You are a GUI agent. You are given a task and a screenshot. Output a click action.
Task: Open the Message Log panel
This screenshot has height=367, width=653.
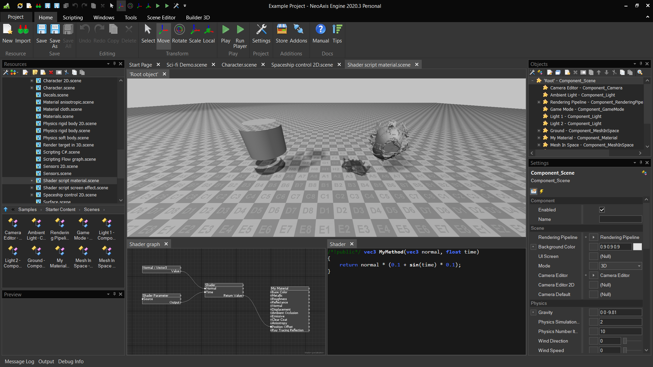(19, 362)
